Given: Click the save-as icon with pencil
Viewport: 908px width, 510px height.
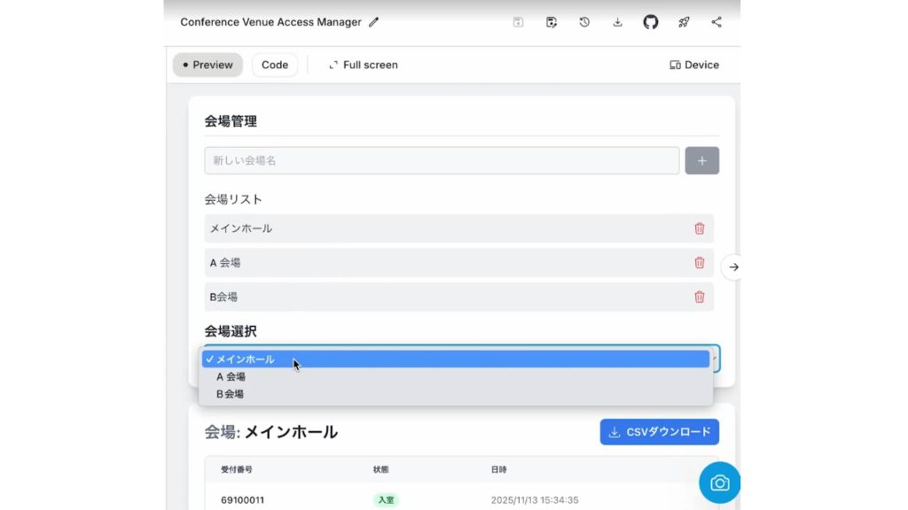Looking at the screenshot, I should click(x=552, y=22).
